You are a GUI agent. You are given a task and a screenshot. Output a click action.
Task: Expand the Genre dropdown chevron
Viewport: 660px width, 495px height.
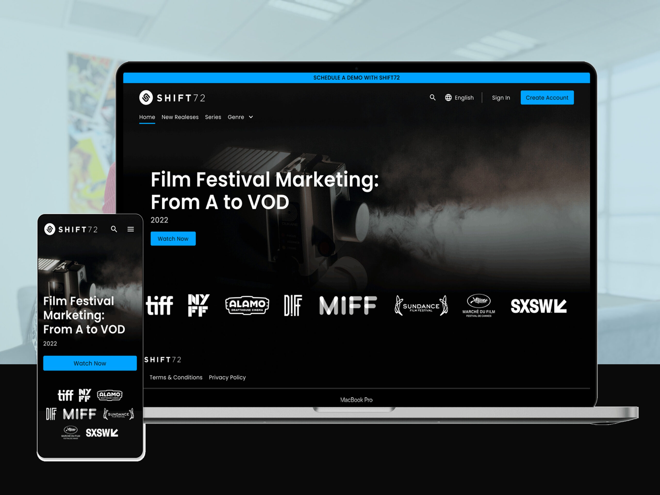(251, 117)
